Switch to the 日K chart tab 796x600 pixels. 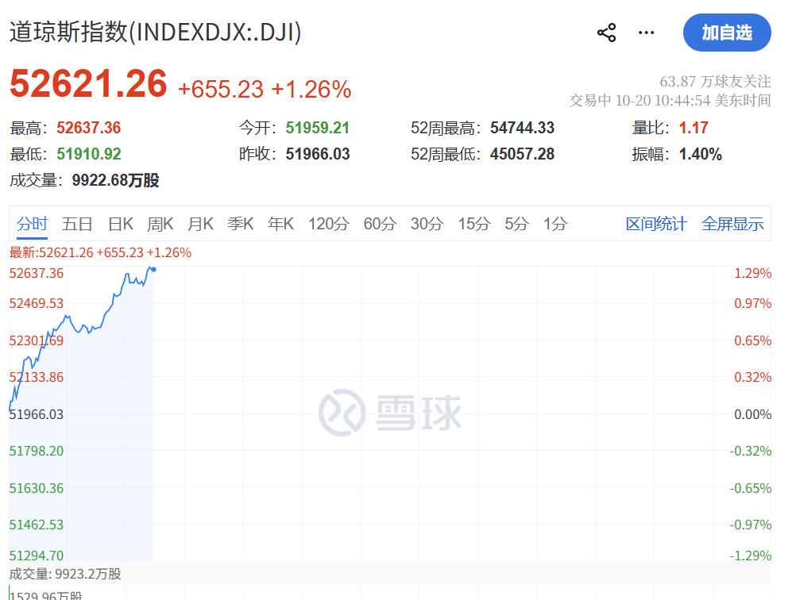(121, 224)
